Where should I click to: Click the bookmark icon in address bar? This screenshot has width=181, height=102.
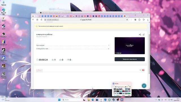coord(127,20)
